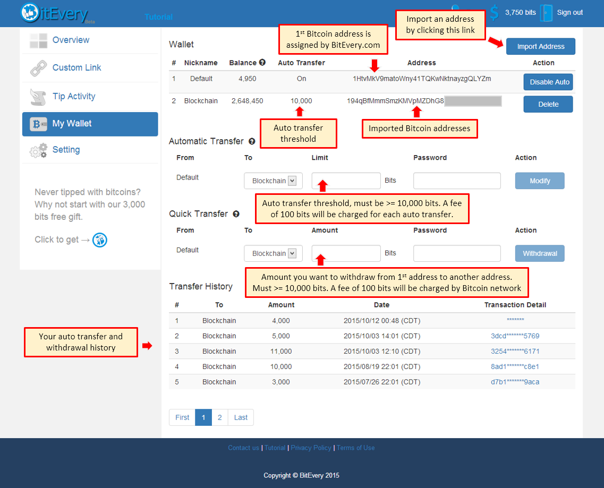Open transaction detail 3254*******6171

[x=515, y=352]
